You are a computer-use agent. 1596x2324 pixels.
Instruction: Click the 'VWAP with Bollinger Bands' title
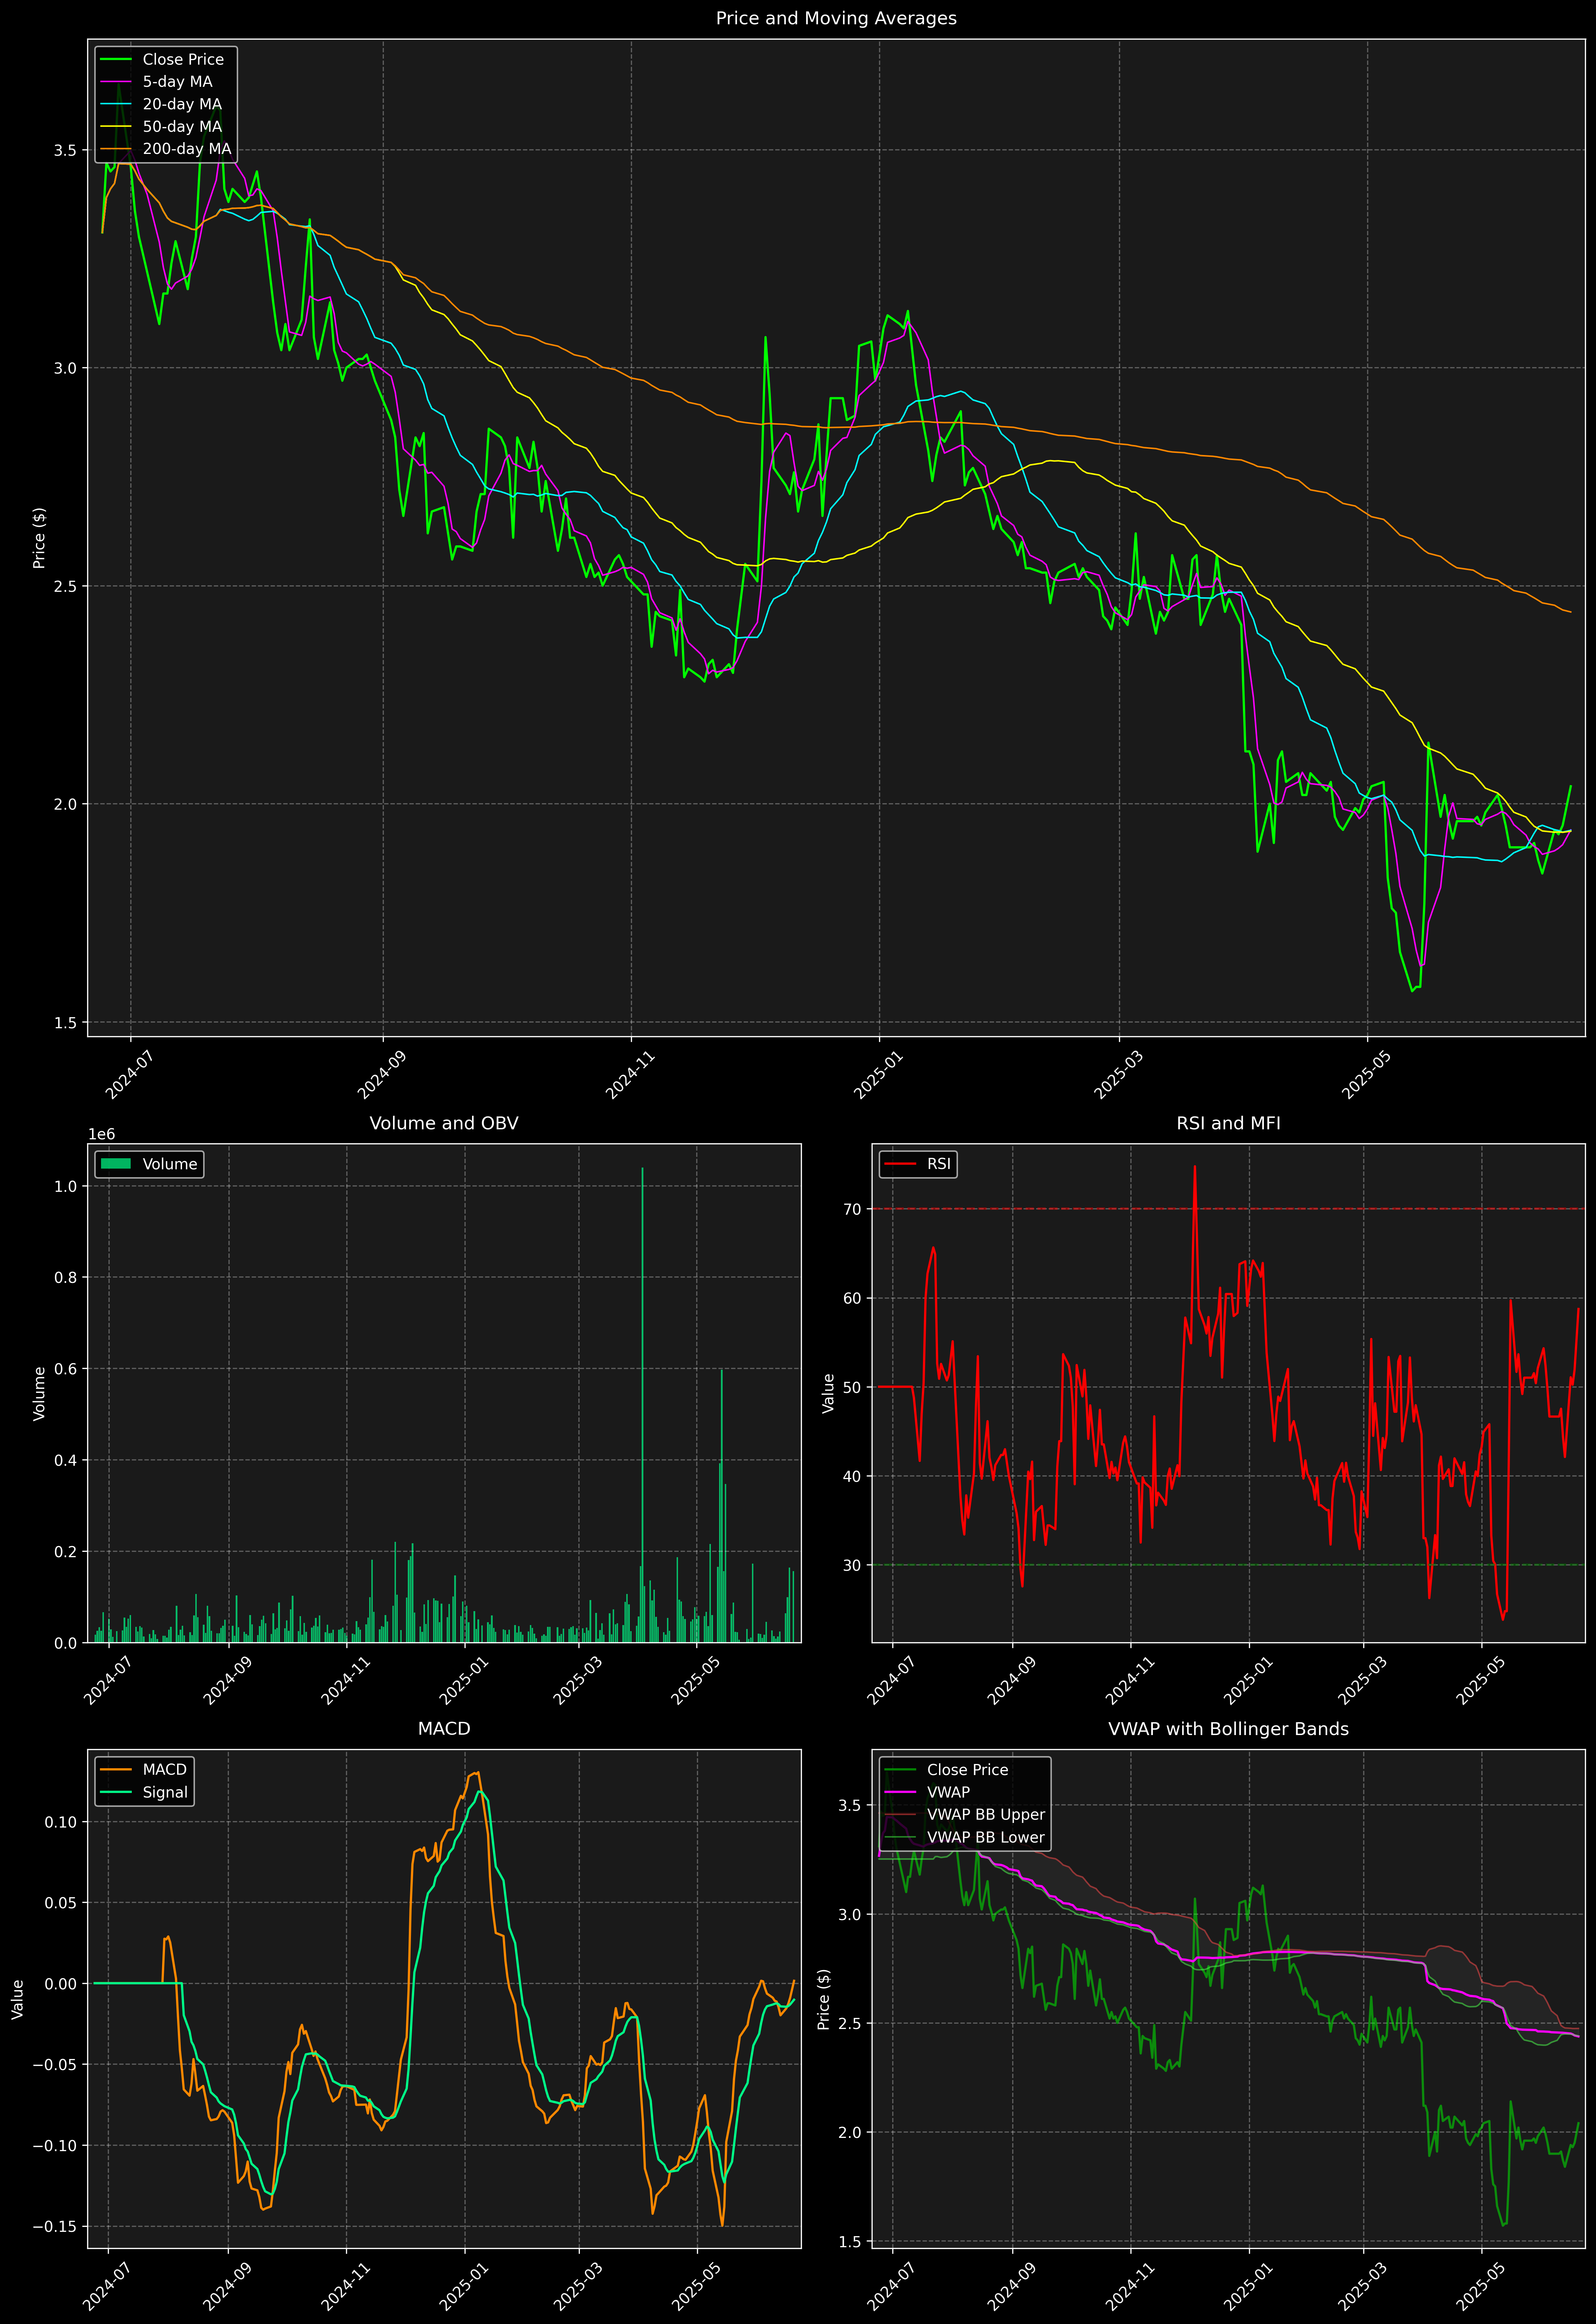(x=1228, y=1729)
